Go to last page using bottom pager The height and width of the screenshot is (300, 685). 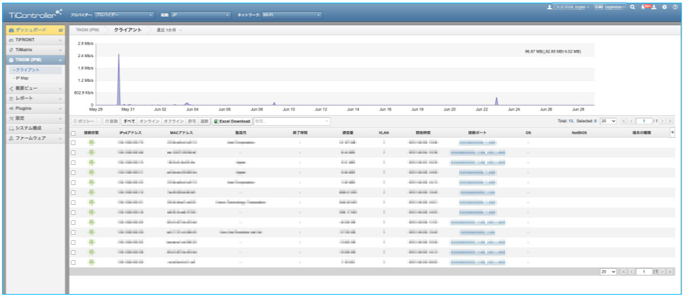[x=670, y=271]
